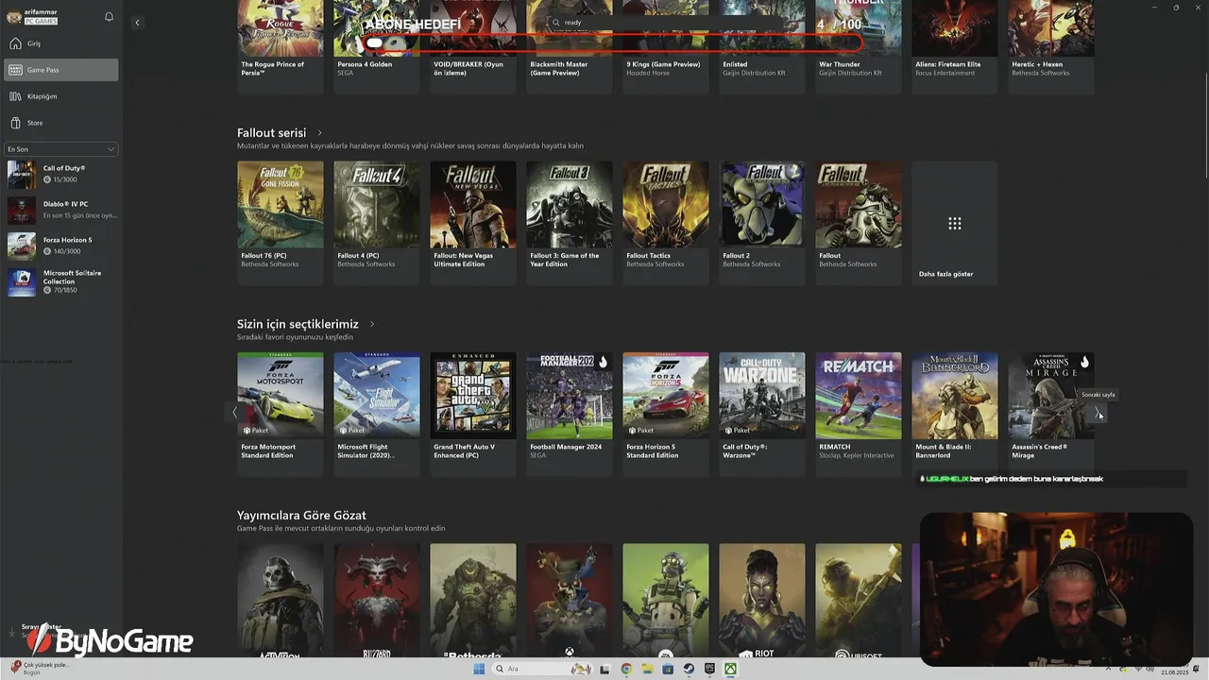This screenshot has width=1209, height=680.
Task: Open Windows Start menu
Action: point(479,669)
